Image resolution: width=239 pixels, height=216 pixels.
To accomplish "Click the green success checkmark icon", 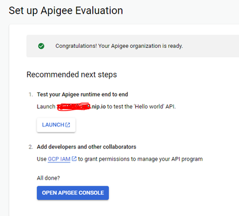I will 41,46.
